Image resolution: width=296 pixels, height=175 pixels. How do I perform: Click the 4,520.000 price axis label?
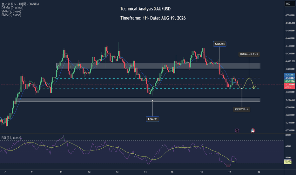pyautogui.click(x=290, y=15)
